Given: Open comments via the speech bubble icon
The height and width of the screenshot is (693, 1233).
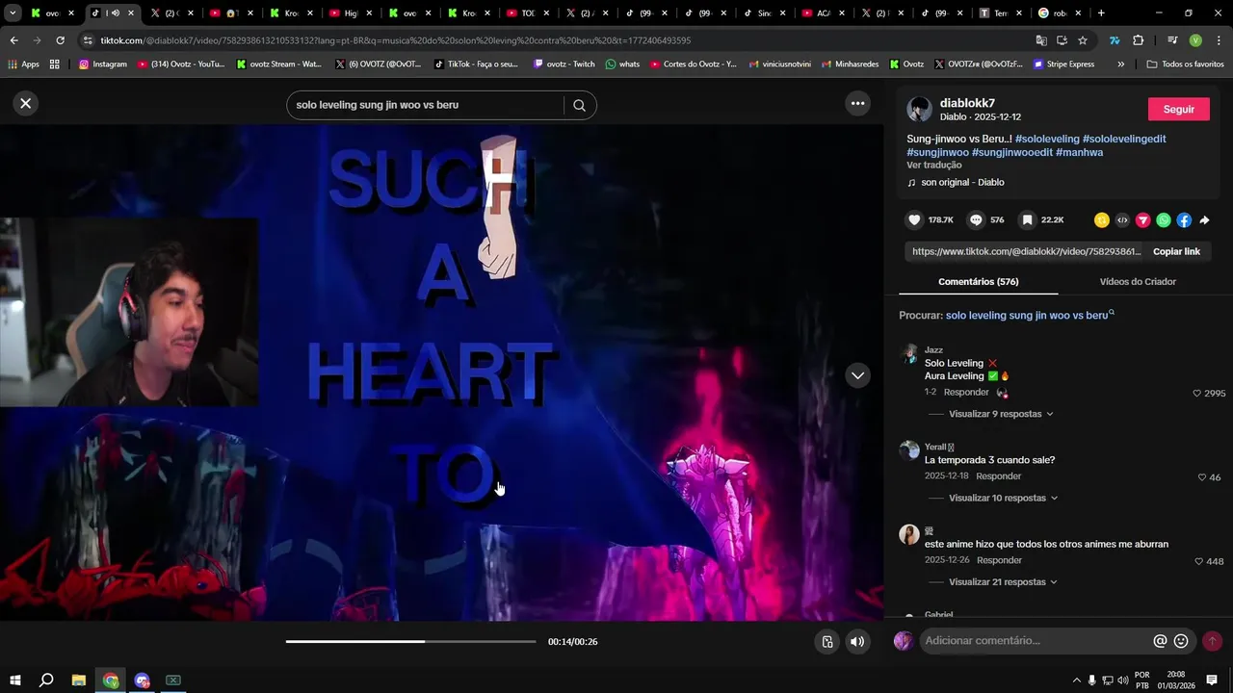Looking at the screenshot, I should click(976, 219).
